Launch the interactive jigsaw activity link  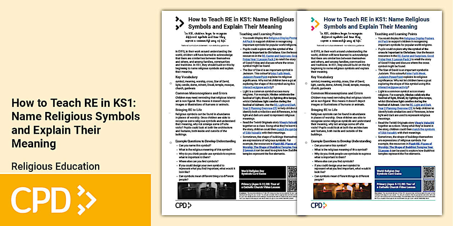[393, 86]
